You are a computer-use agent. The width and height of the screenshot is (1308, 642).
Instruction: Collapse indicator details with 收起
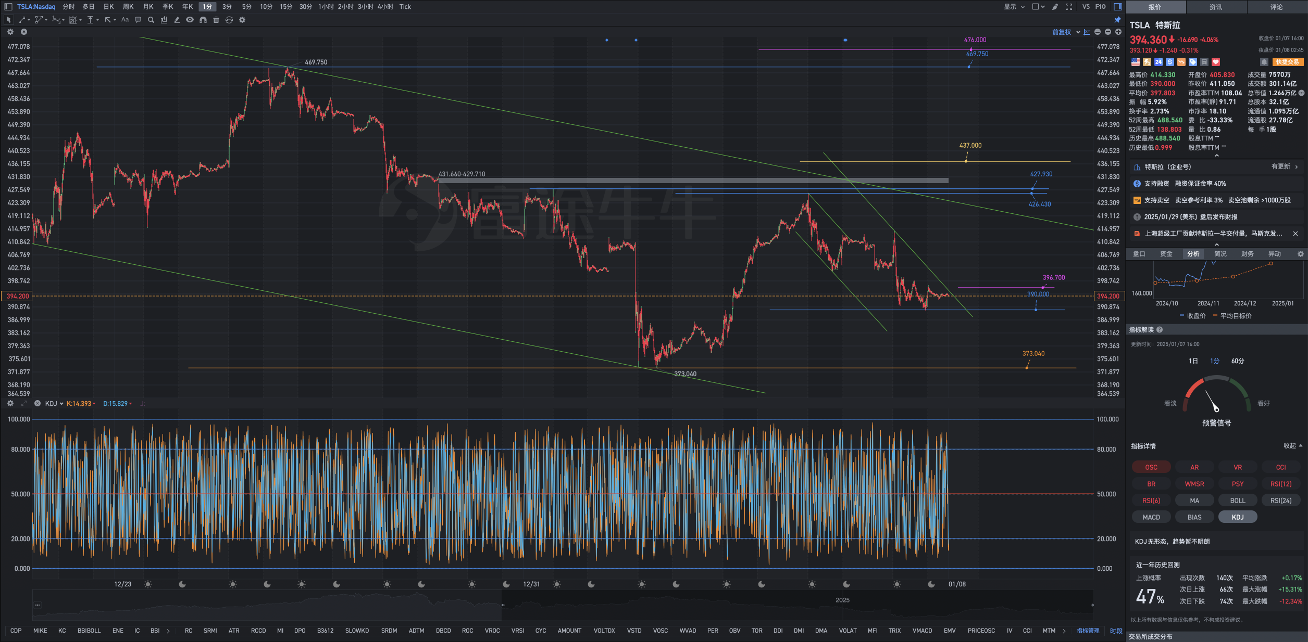pyautogui.click(x=1293, y=446)
